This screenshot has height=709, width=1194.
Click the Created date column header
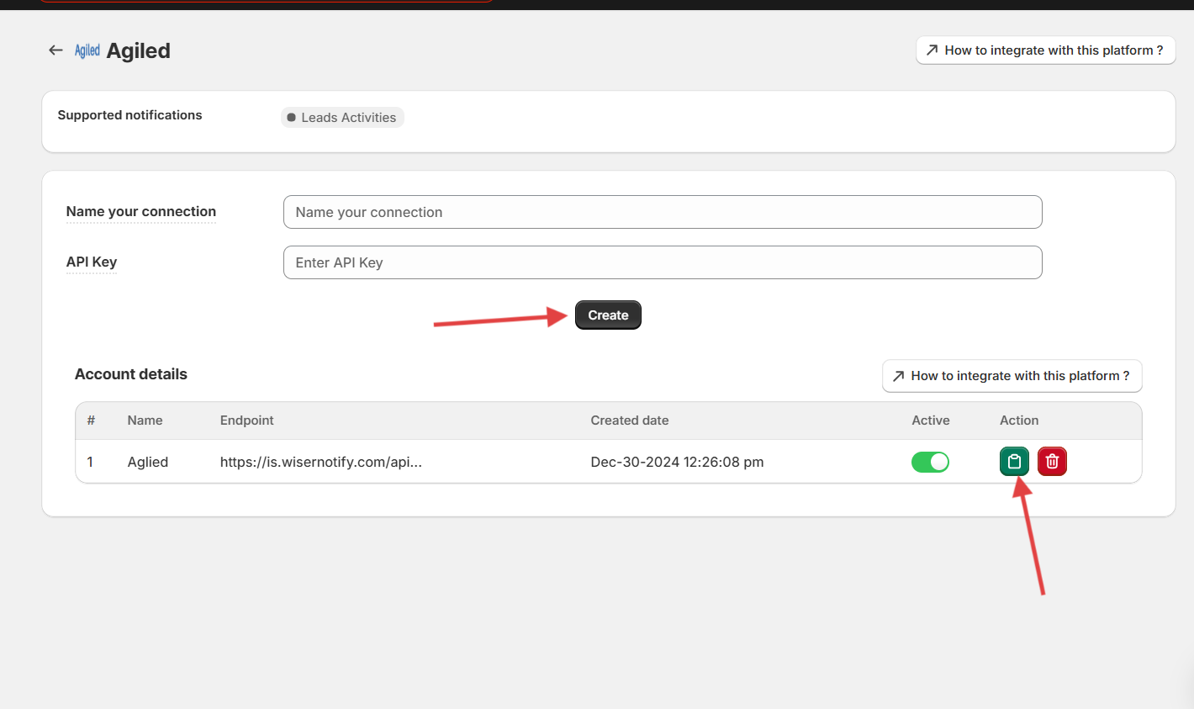pyautogui.click(x=630, y=421)
